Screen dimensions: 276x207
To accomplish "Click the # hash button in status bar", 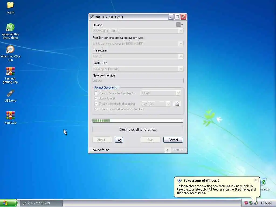I will click(x=167, y=150).
